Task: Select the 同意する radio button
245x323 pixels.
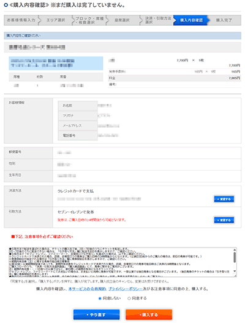Action: [x=129, y=298]
